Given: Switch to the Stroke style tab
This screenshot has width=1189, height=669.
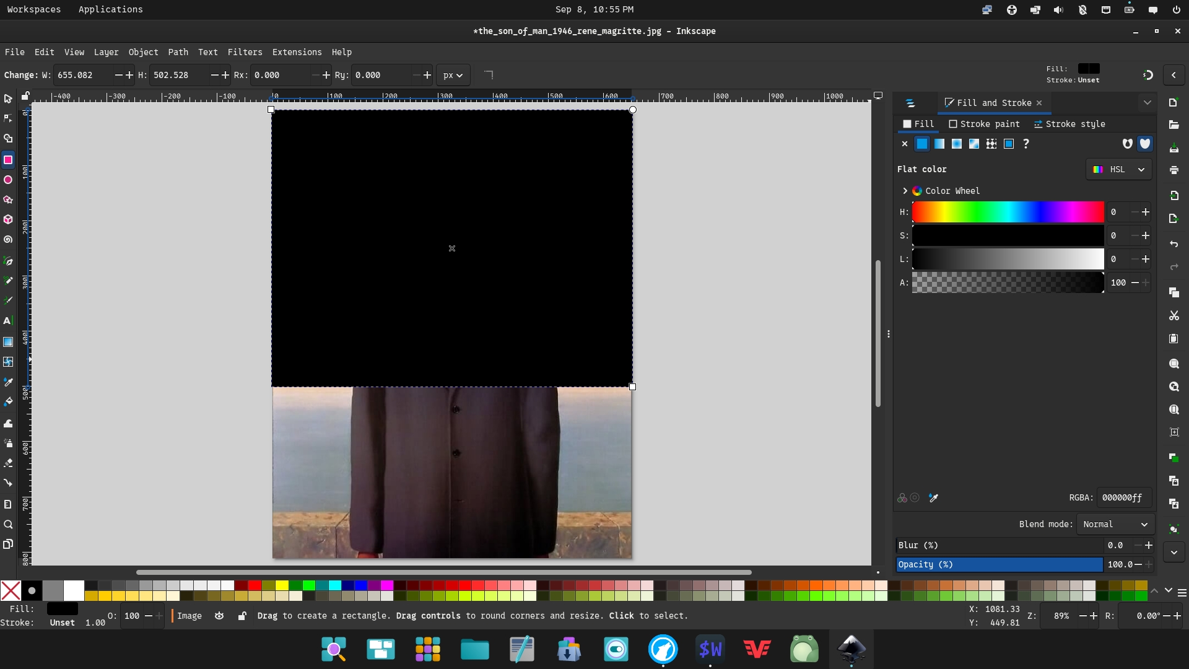Looking at the screenshot, I should point(1069,124).
